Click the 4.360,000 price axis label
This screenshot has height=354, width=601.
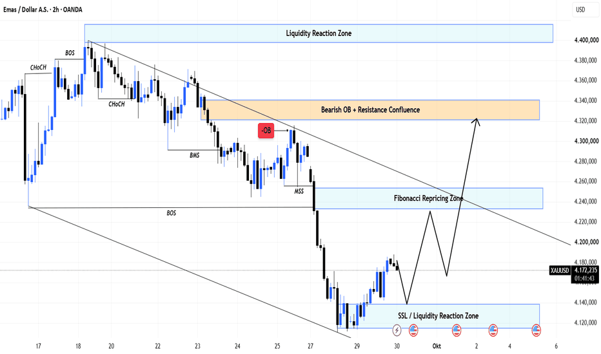coord(586,80)
